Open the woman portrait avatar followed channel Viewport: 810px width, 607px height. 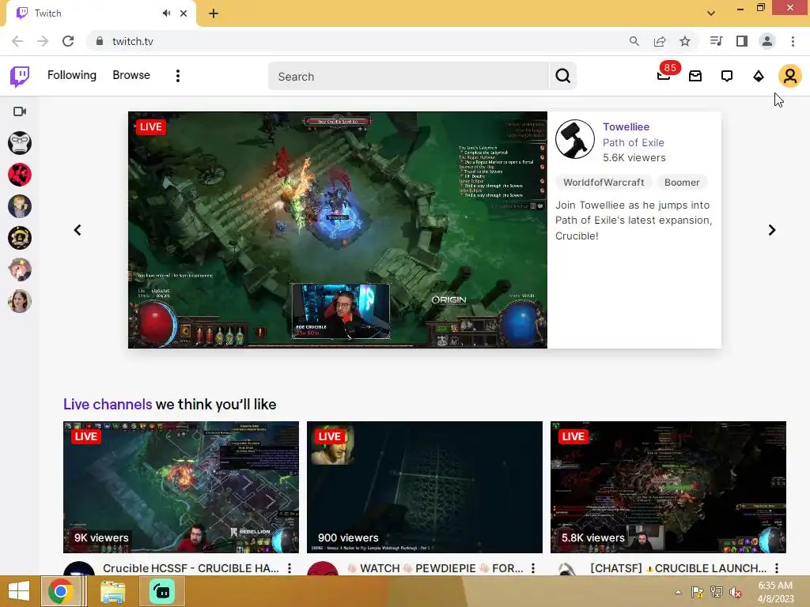click(x=20, y=301)
